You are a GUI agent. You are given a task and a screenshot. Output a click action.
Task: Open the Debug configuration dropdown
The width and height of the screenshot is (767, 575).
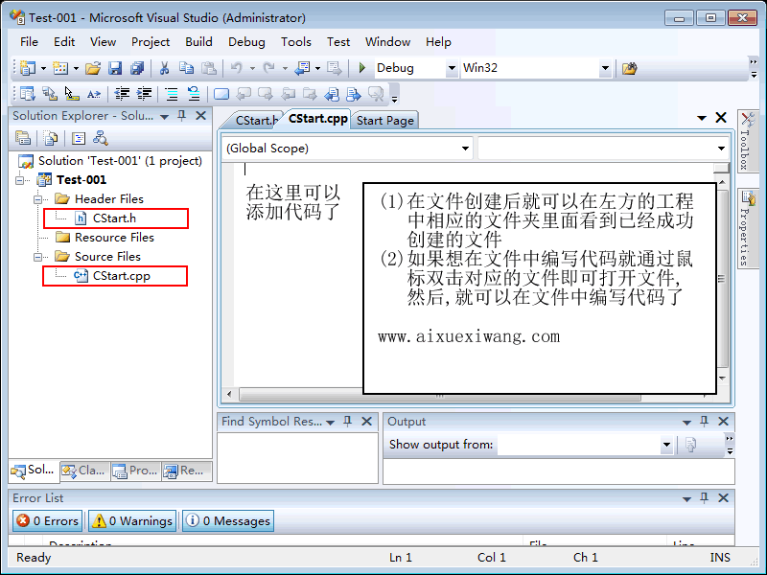click(452, 69)
